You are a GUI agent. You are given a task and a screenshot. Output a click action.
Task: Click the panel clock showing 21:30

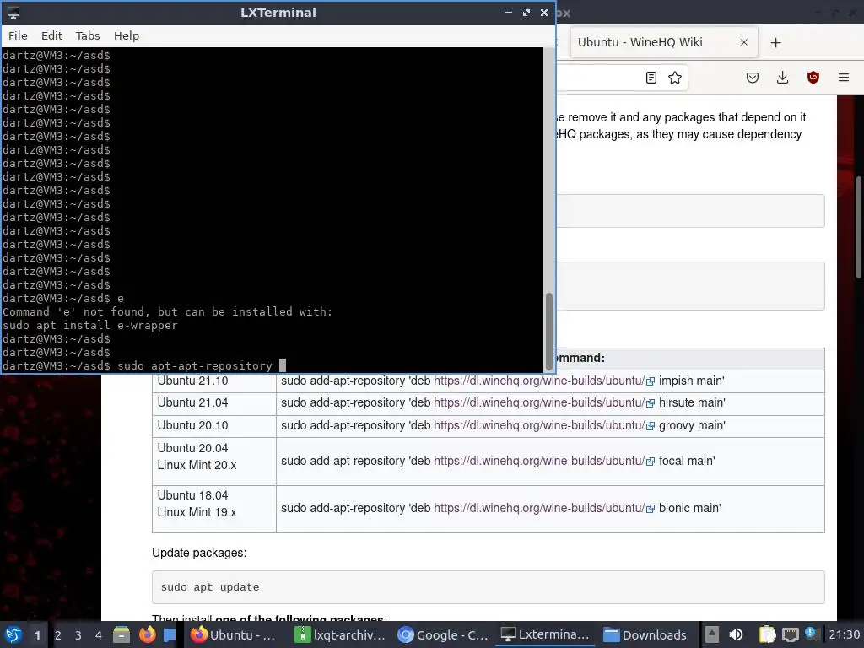[844, 634]
